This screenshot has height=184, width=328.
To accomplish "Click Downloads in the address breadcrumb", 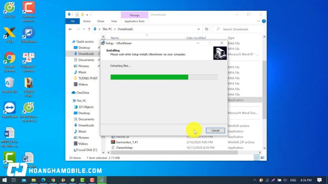I will [125, 29].
